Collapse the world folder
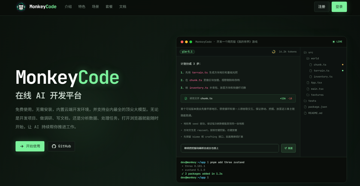Screen dimensions: 360x186 click(x=313, y=58)
